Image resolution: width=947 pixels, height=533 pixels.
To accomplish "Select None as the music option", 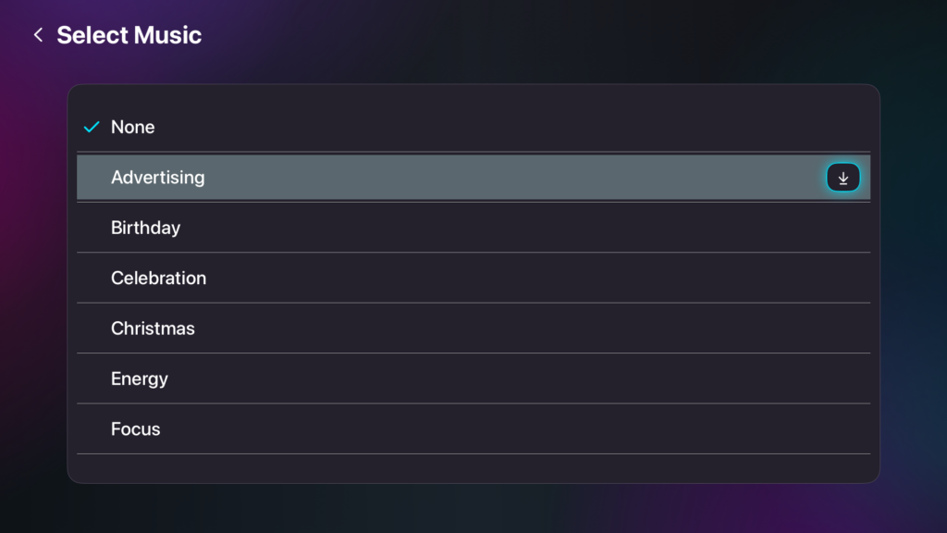I will pos(473,127).
